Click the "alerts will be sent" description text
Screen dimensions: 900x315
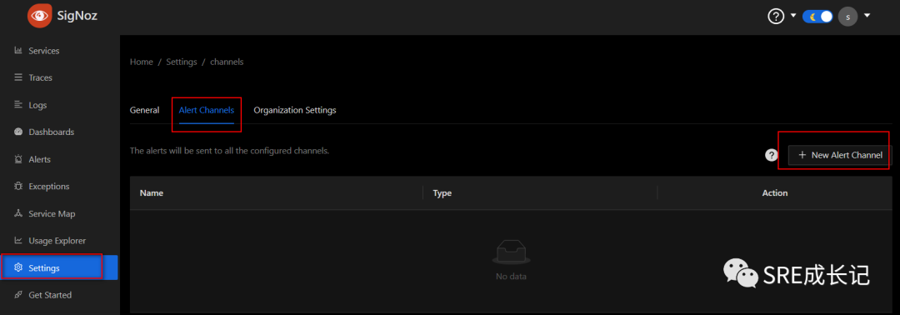pos(230,151)
